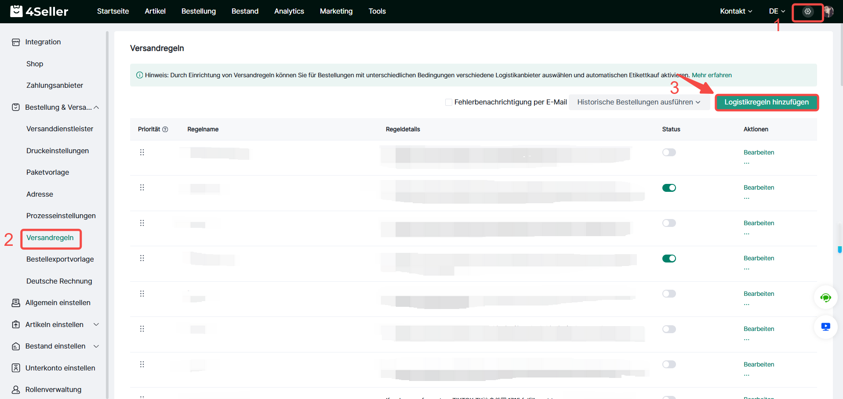Open the settings gear icon
The width and height of the screenshot is (843, 399).
coord(807,12)
